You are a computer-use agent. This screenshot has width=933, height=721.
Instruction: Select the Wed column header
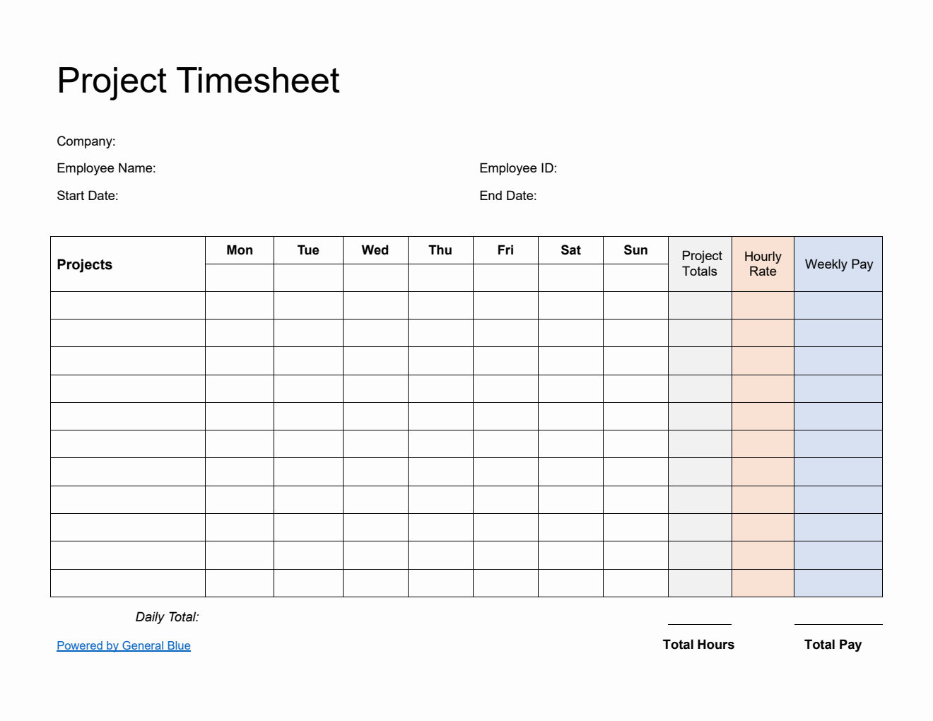coord(375,250)
